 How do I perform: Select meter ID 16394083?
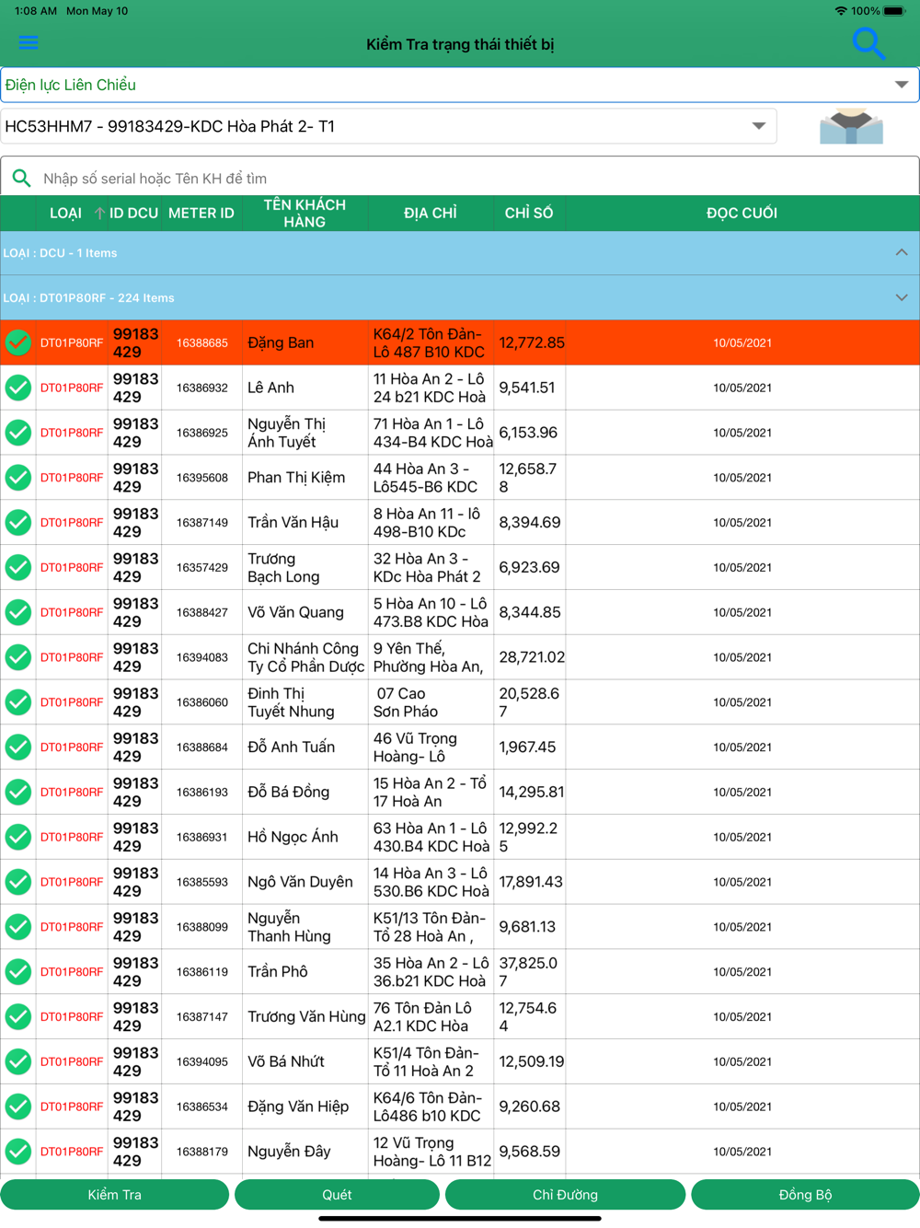point(202,657)
